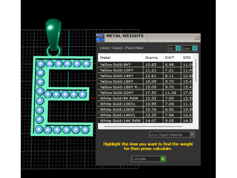This screenshot has height=178, width=237.
Task: Select the jump ring under the bail
Action: tap(54, 51)
